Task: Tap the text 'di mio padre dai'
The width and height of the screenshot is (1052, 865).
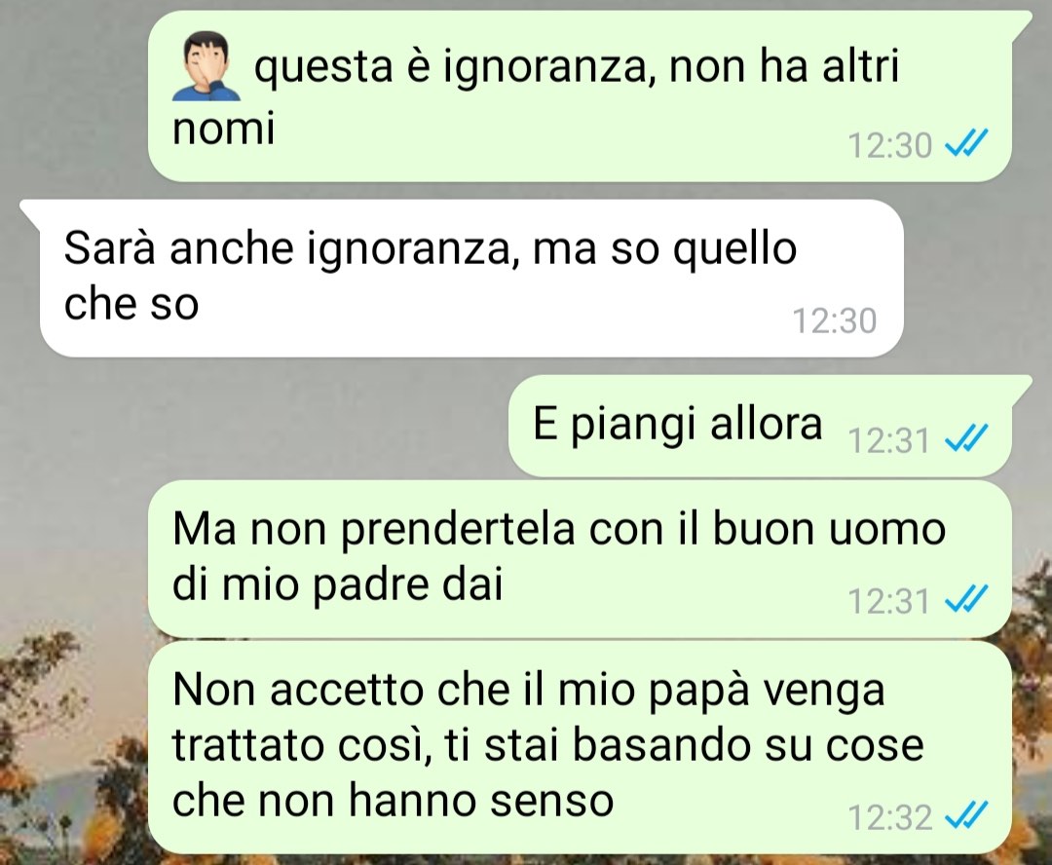Action: [x=337, y=583]
